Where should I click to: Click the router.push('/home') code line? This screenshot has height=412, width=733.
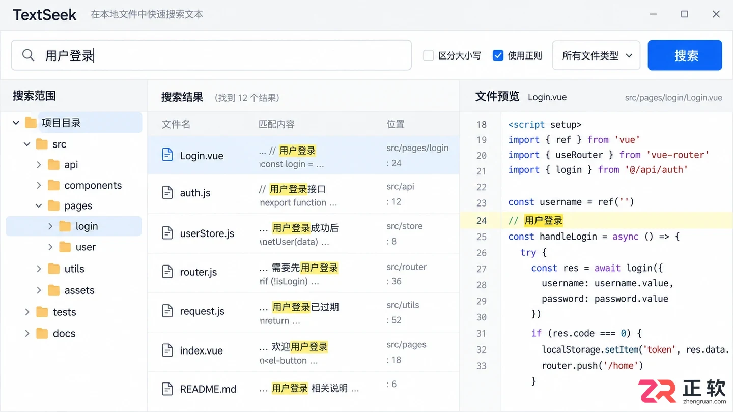click(x=593, y=365)
